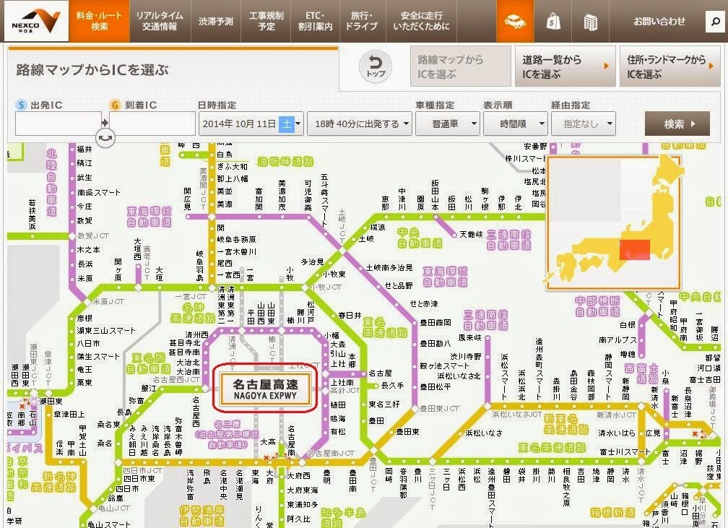Viewport: 728px width, 528px height.
Task: Click the orange G arrival marker icon
Action: pos(114,105)
